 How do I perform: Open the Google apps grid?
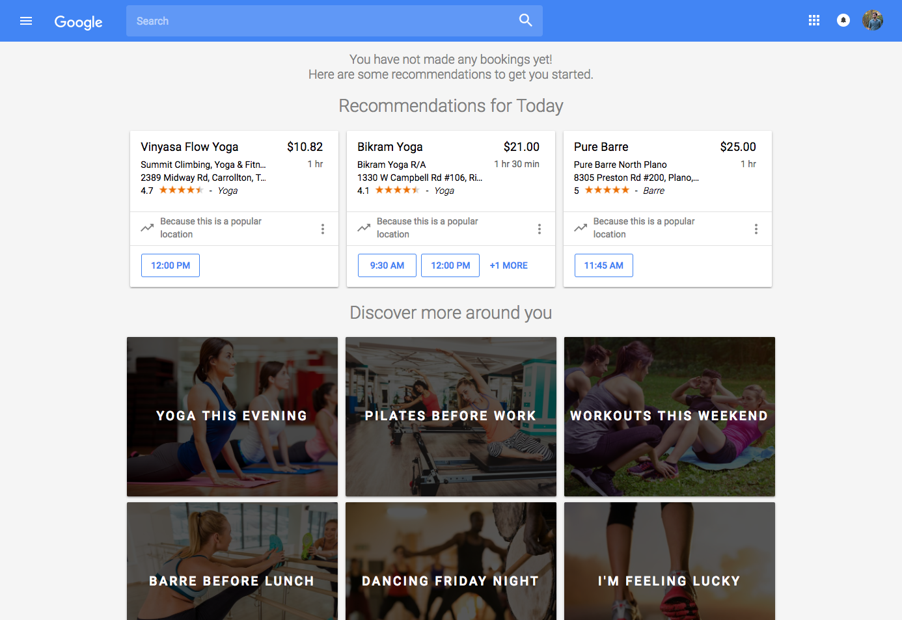coord(814,20)
